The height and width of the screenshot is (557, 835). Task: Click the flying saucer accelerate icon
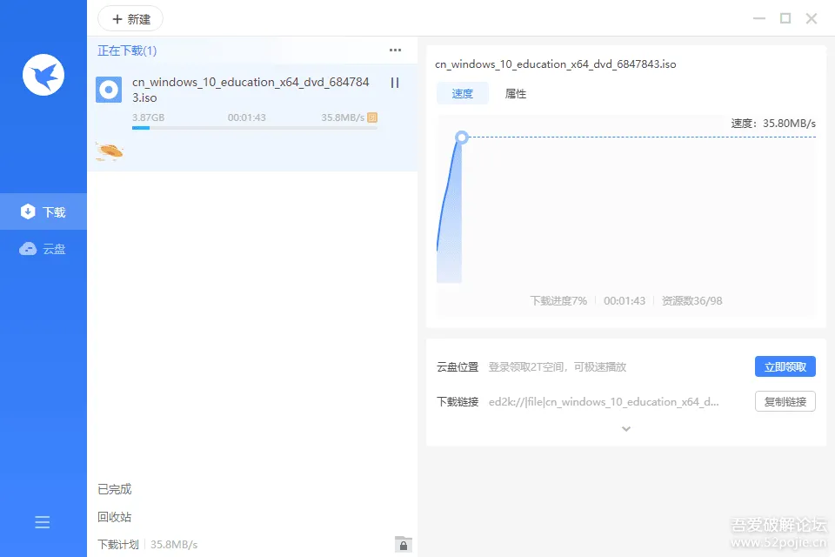point(110,152)
